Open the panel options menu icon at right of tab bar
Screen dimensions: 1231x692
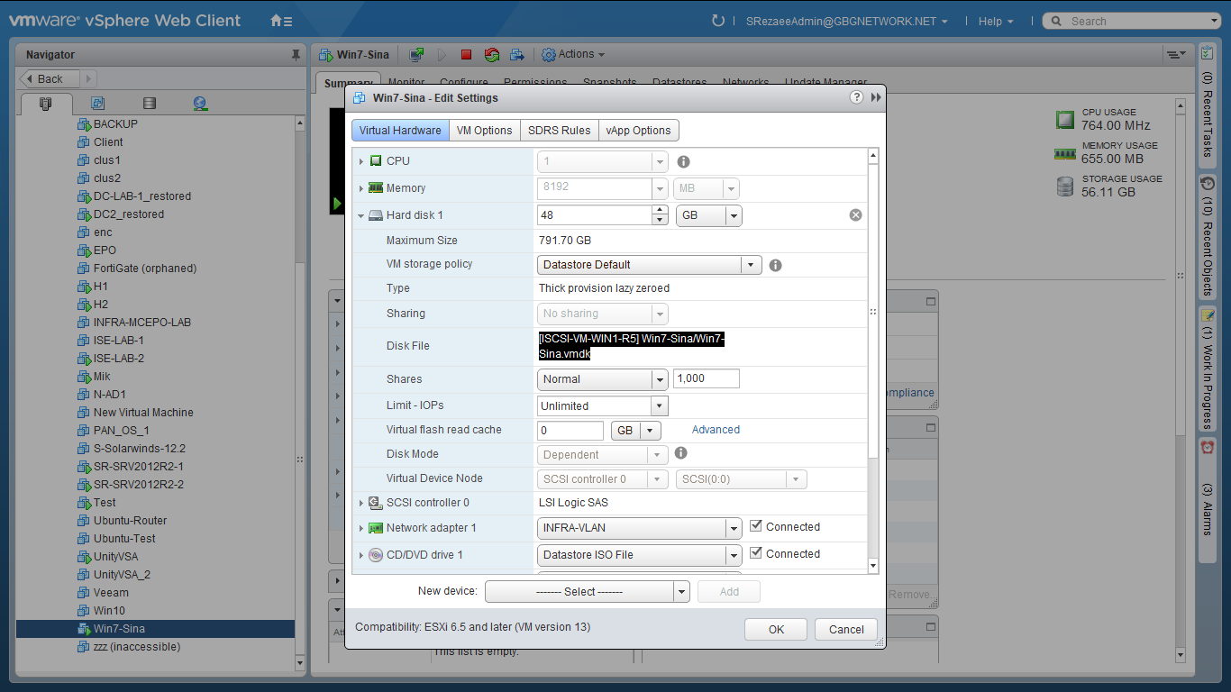coord(1175,55)
